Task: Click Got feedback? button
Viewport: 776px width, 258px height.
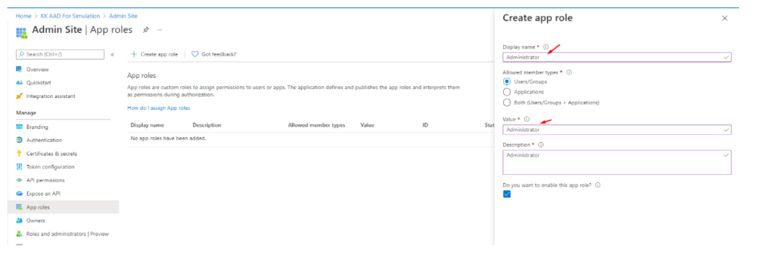Action: pos(214,54)
